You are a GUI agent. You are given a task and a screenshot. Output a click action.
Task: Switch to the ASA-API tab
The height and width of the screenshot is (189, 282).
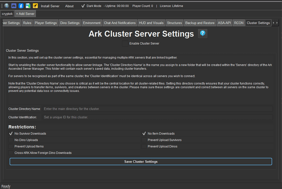click(224, 23)
